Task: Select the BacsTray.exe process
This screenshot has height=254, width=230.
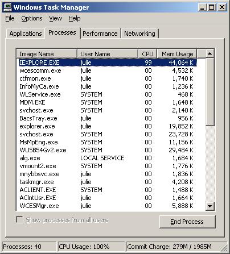Action: [x=108, y=118]
